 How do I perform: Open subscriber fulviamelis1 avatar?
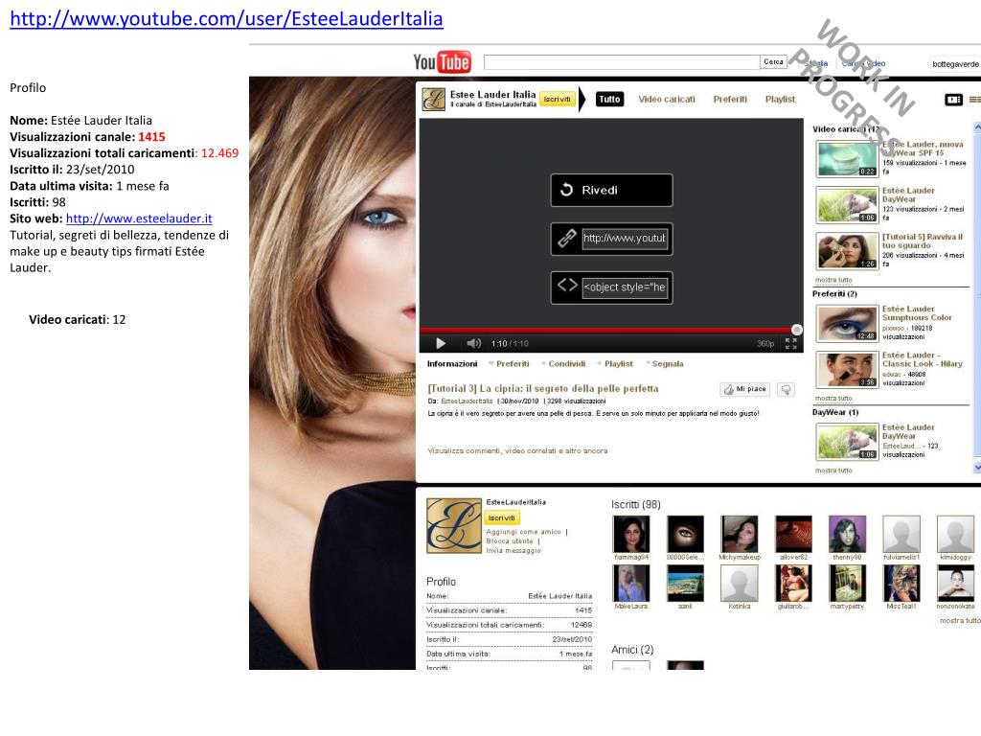[x=901, y=534]
